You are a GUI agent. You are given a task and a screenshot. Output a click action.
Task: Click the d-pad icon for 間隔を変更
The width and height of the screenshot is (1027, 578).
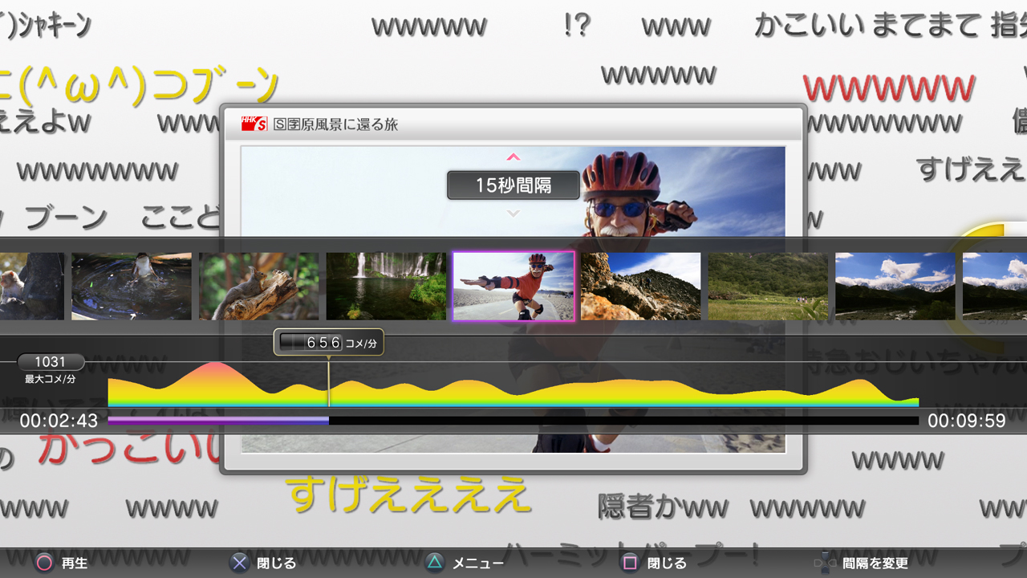coord(825,563)
